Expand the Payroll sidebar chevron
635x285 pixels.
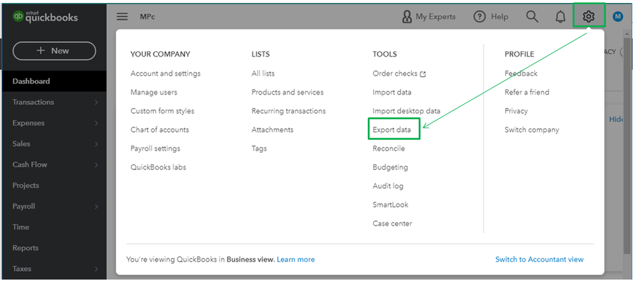(x=97, y=206)
